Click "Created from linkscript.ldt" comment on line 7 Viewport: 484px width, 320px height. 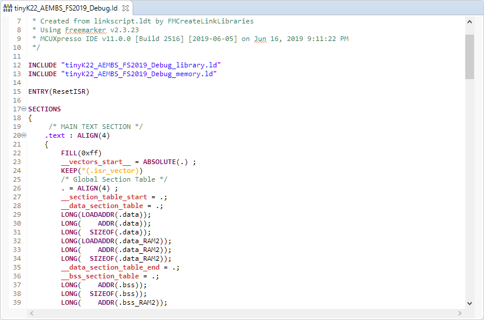[x=143, y=21]
